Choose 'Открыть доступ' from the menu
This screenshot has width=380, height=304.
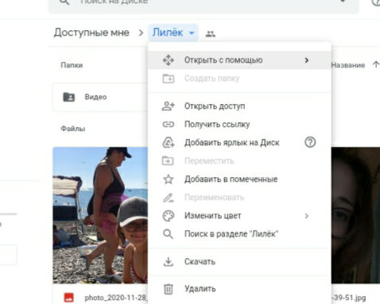click(x=239, y=106)
